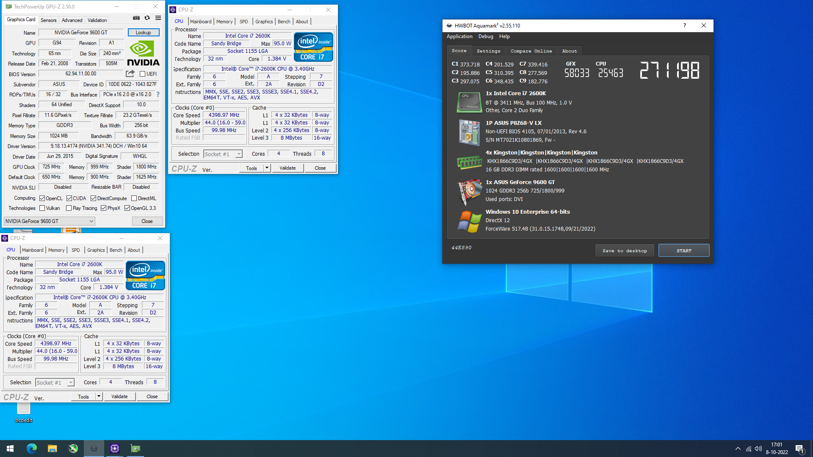Click the motherboard icon in Aquamark

click(x=469, y=132)
